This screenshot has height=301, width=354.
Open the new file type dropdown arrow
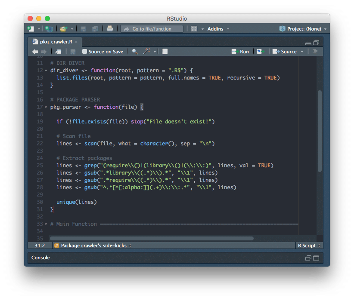coord(39,29)
